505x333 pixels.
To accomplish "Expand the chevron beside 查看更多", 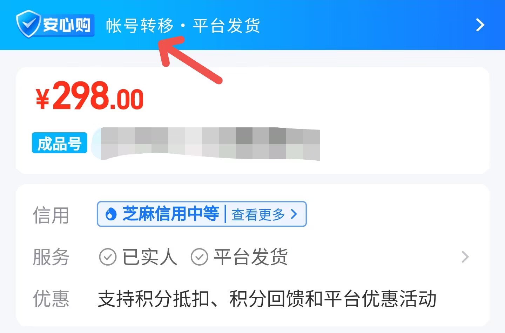I will [x=294, y=214].
